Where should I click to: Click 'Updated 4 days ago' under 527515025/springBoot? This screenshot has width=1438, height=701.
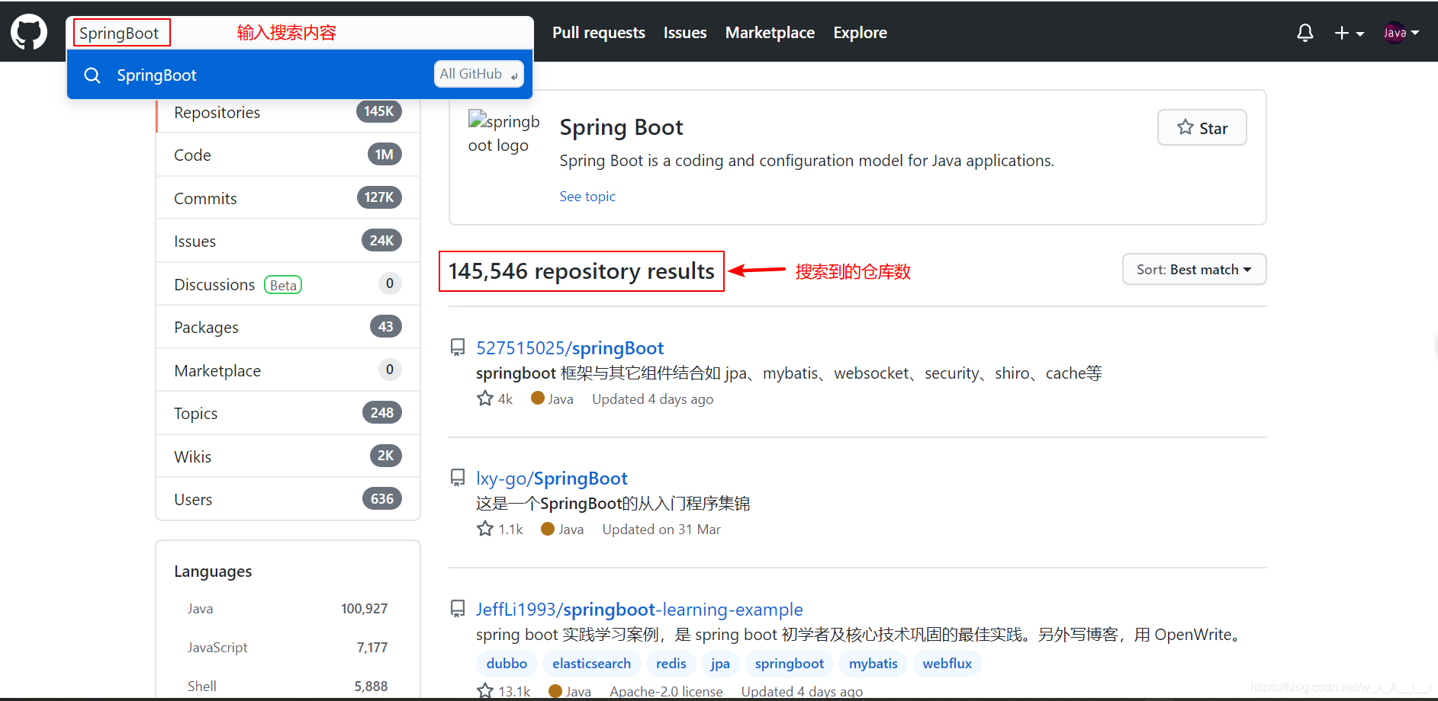pos(652,399)
